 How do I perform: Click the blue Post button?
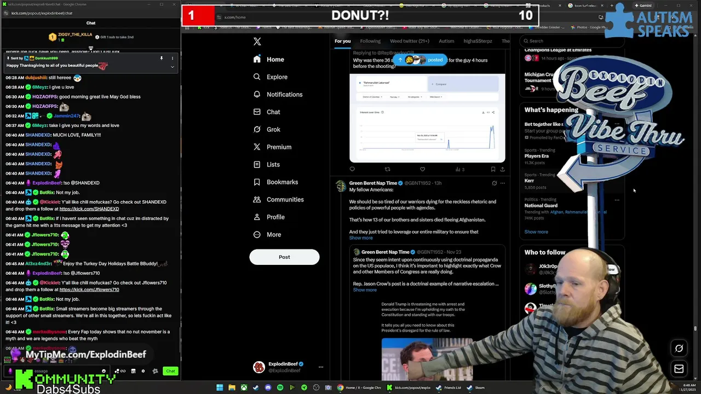tap(284, 257)
